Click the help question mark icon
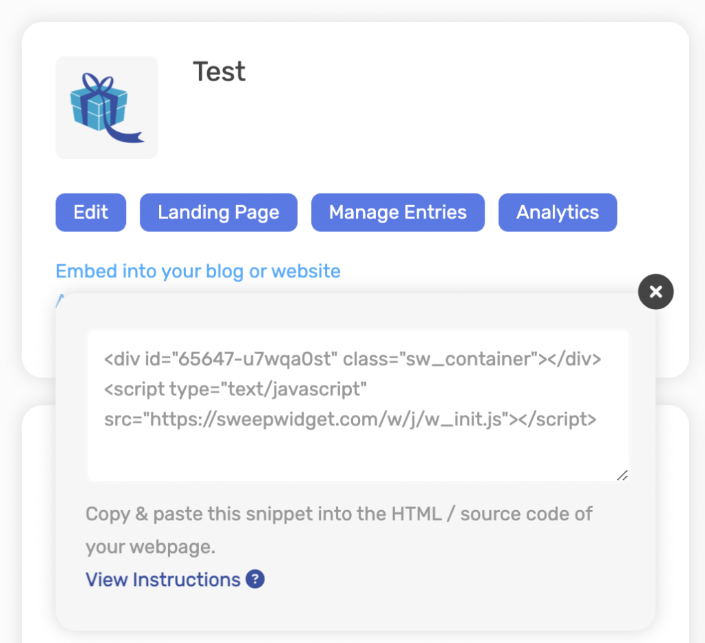Image resolution: width=705 pixels, height=643 pixels. (x=255, y=579)
